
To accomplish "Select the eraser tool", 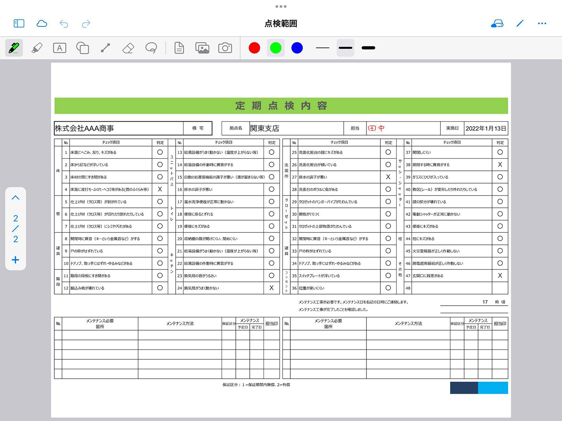I will (x=128, y=48).
